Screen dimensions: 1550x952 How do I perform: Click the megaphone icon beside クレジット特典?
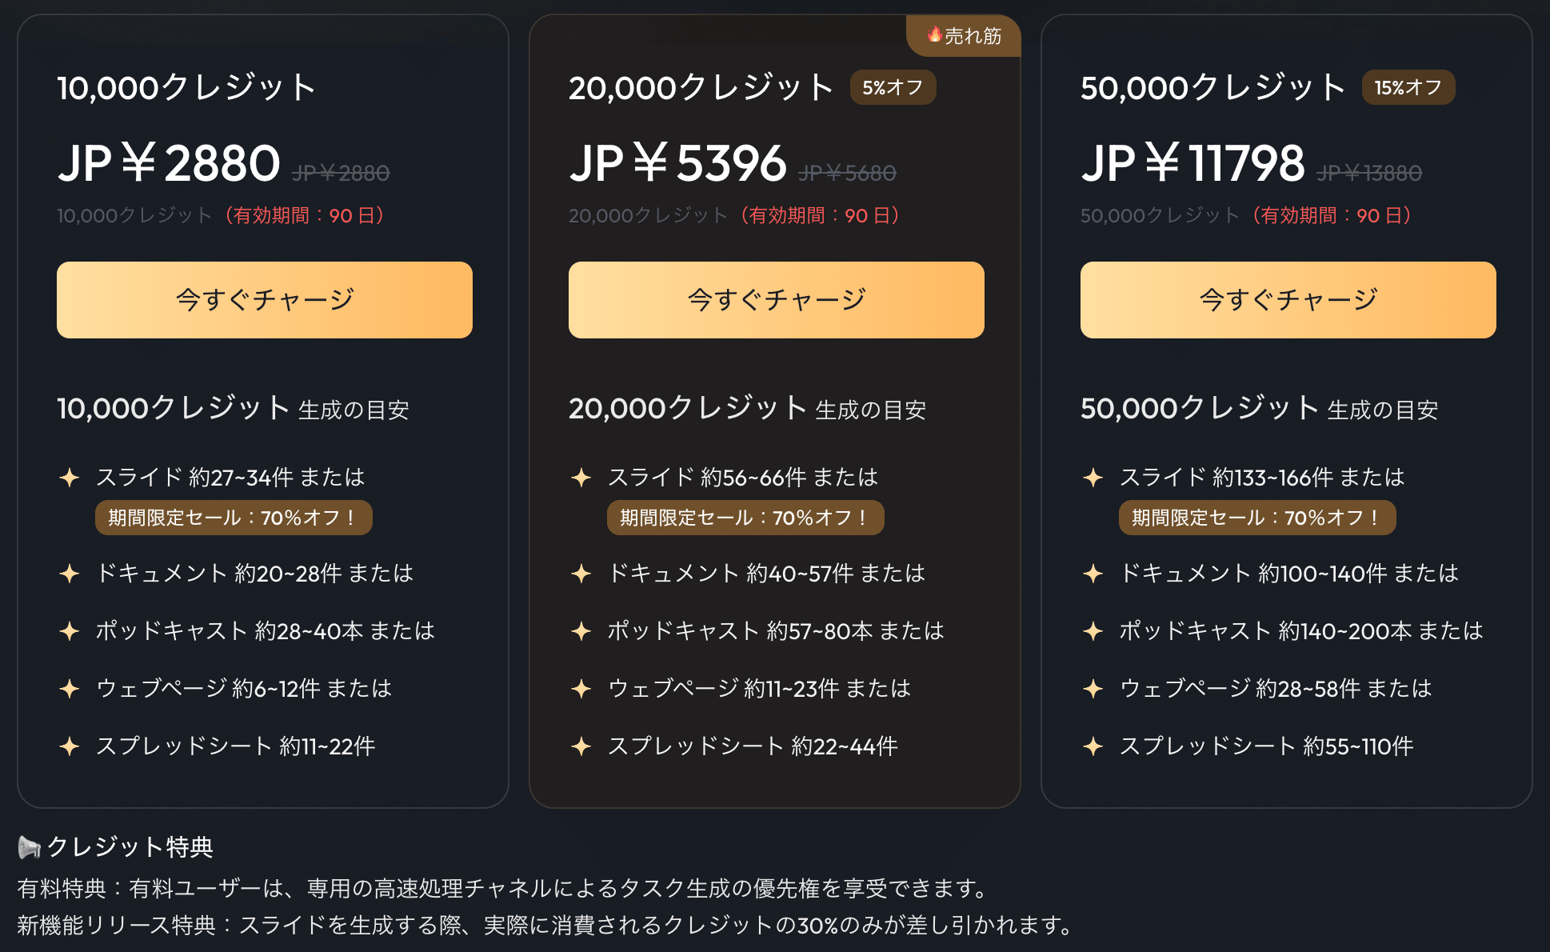[29, 846]
